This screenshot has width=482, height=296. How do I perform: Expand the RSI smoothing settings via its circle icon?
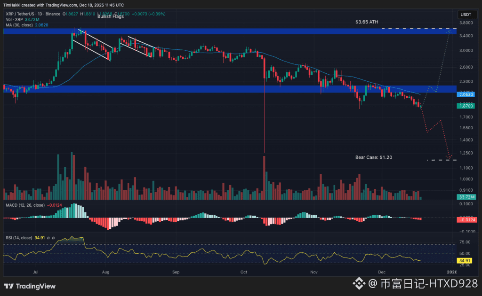point(48,238)
